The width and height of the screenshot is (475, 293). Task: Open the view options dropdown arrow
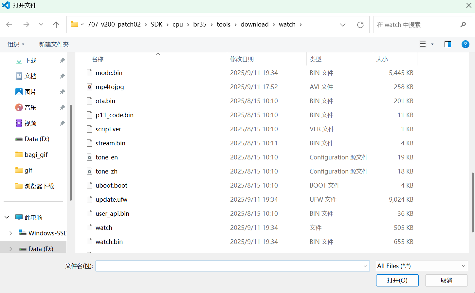coord(432,44)
